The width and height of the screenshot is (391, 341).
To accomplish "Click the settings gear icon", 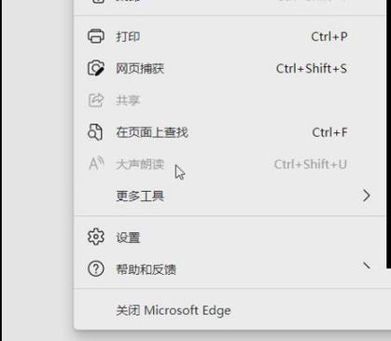I will click(95, 238).
